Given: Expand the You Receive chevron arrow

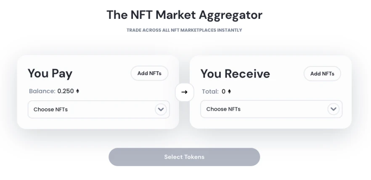Looking at the screenshot, I should click(333, 109).
